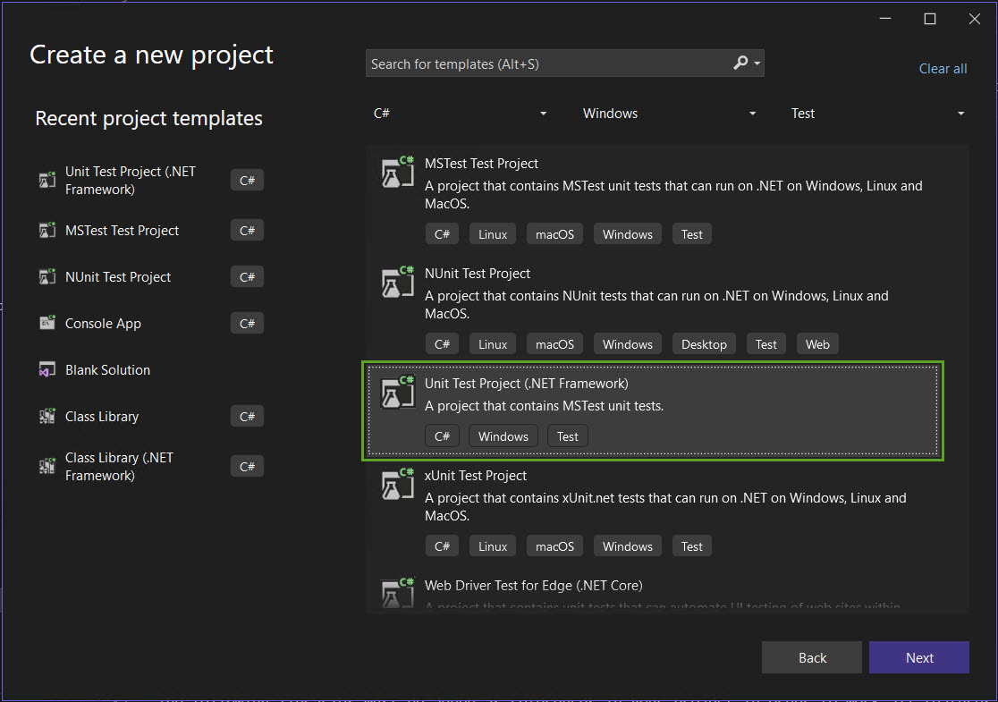The width and height of the screenshot is (998, 702).
Task: Click the macOS tag under NUnit Test Project
Action: (x=554, y=343)
